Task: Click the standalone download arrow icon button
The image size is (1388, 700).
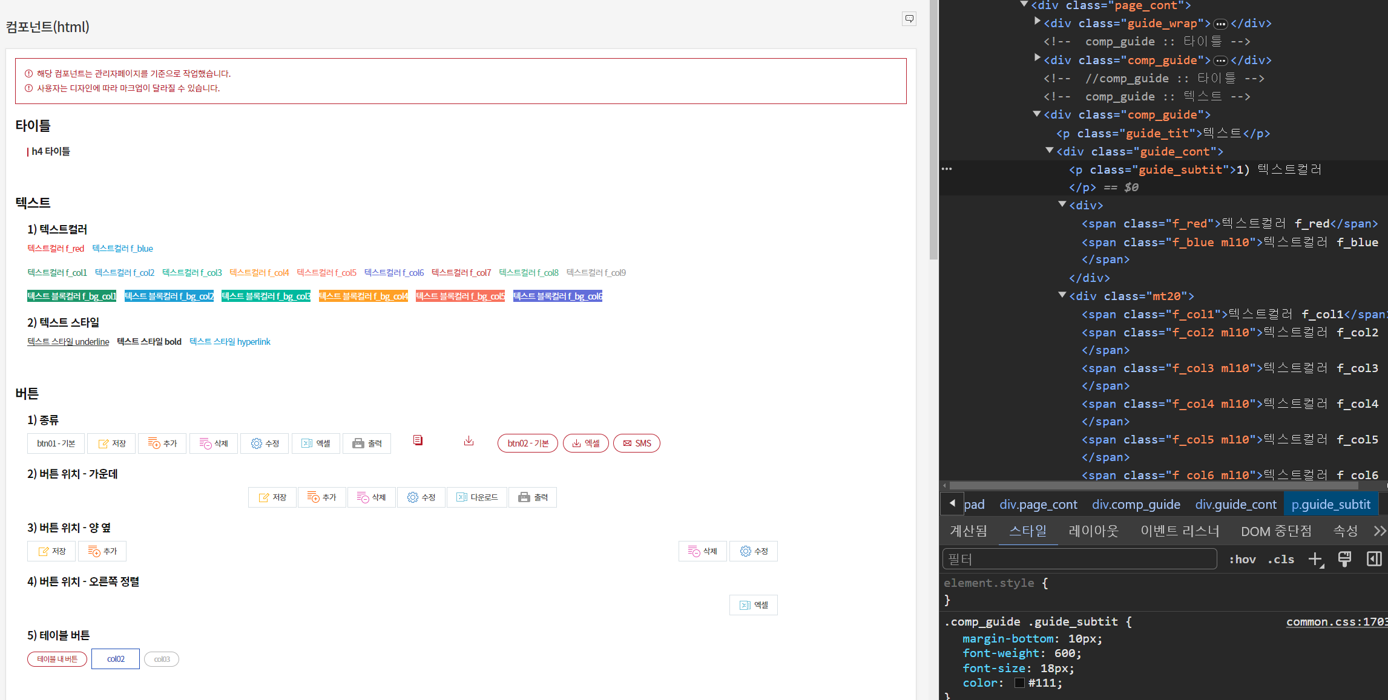Action: 469,441
